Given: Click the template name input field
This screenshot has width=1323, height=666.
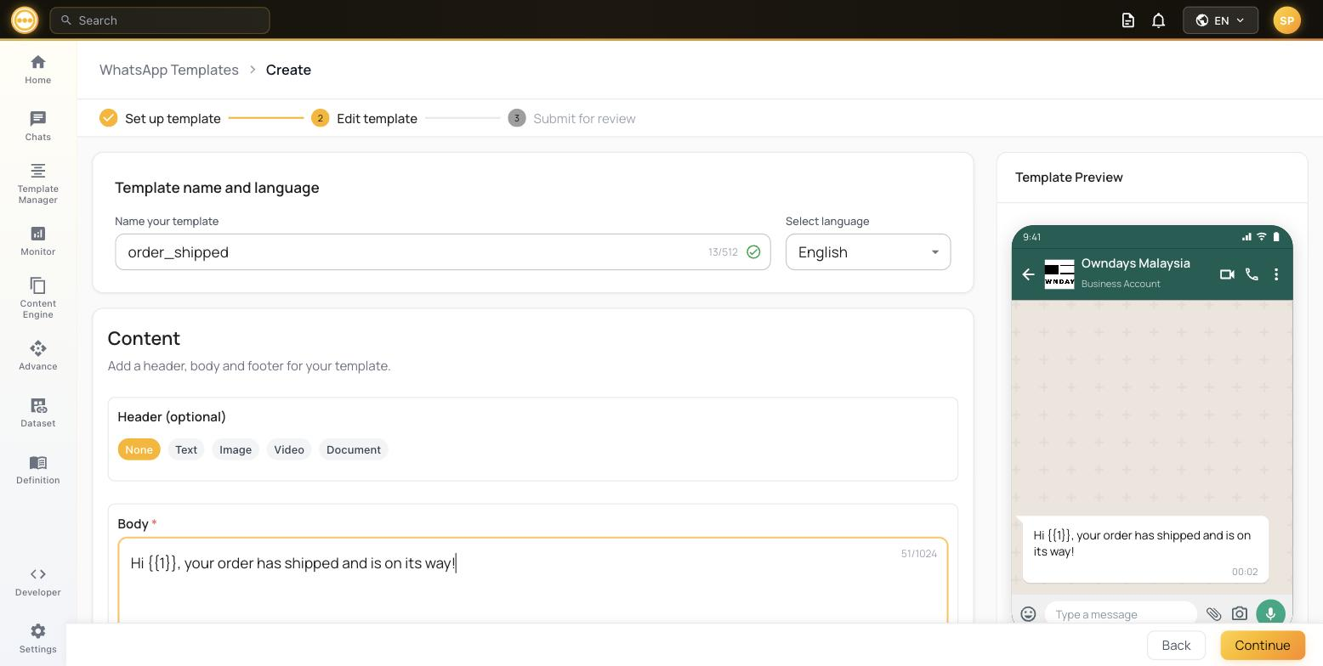Looking at the screenshot, I should pyautogui.click(x=443, y=252).
